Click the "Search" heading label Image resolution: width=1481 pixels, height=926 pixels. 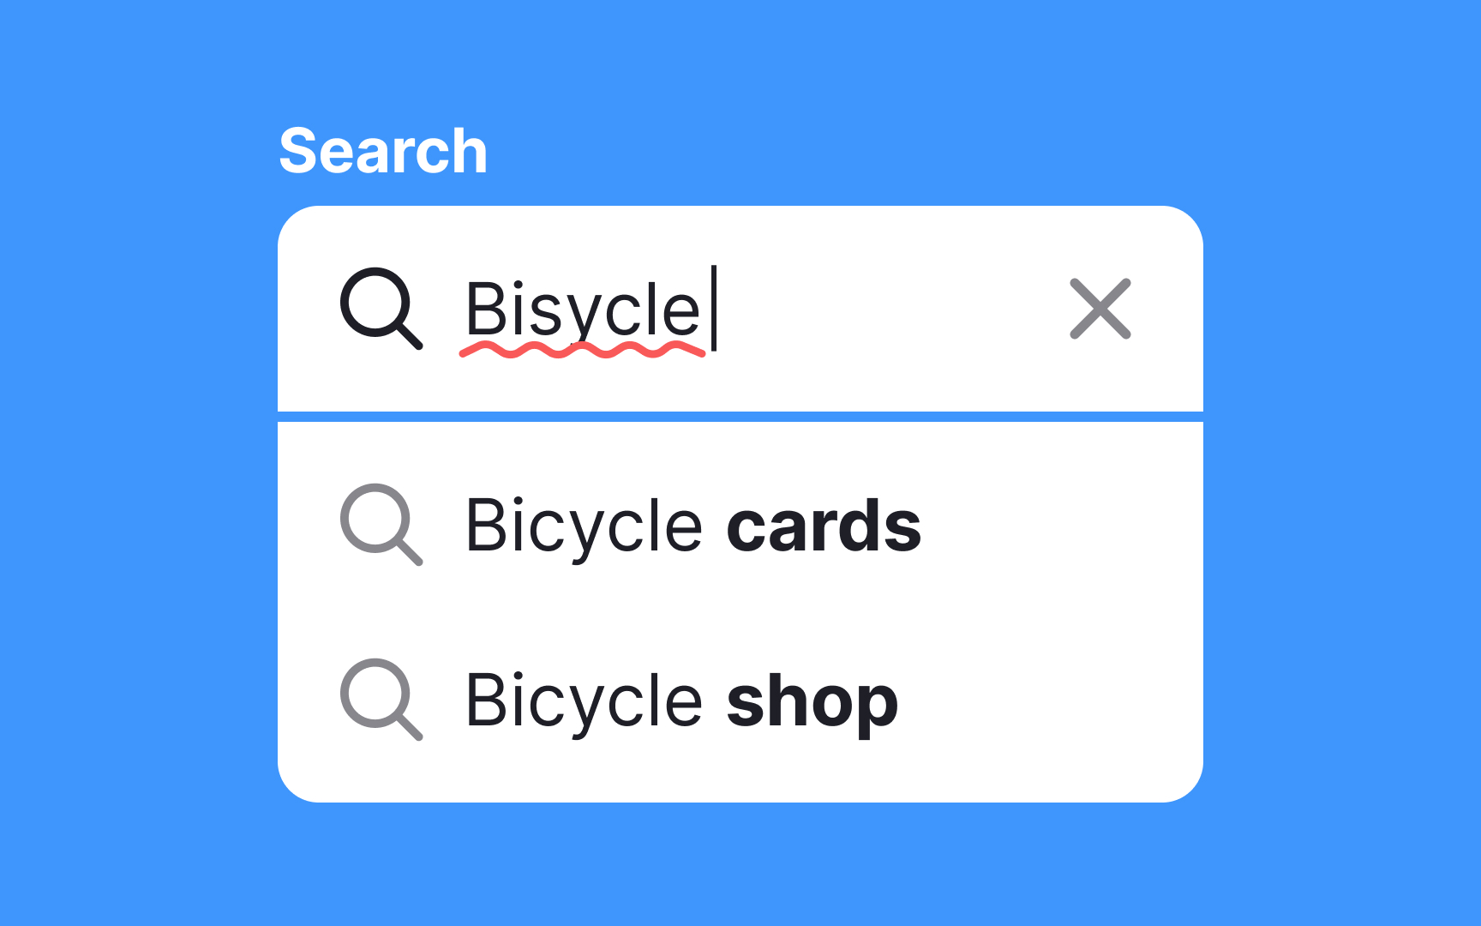[x=383, y=151]
